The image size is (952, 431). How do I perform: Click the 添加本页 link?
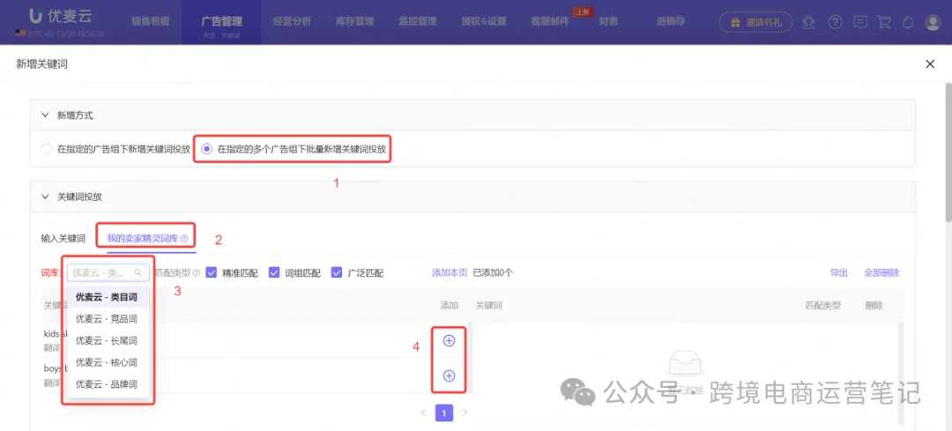click(x=450, y=273)
